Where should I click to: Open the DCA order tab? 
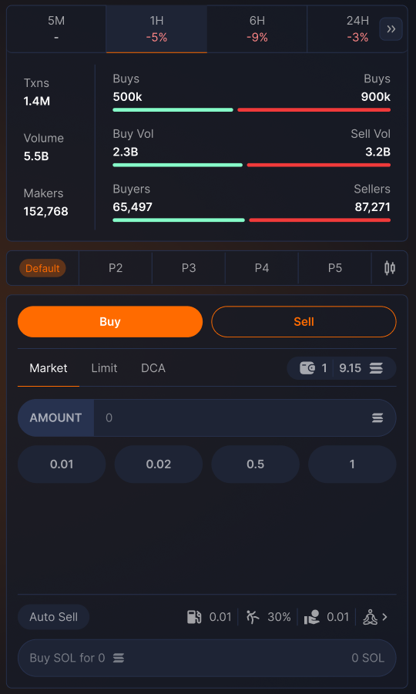tap(153, 368)
